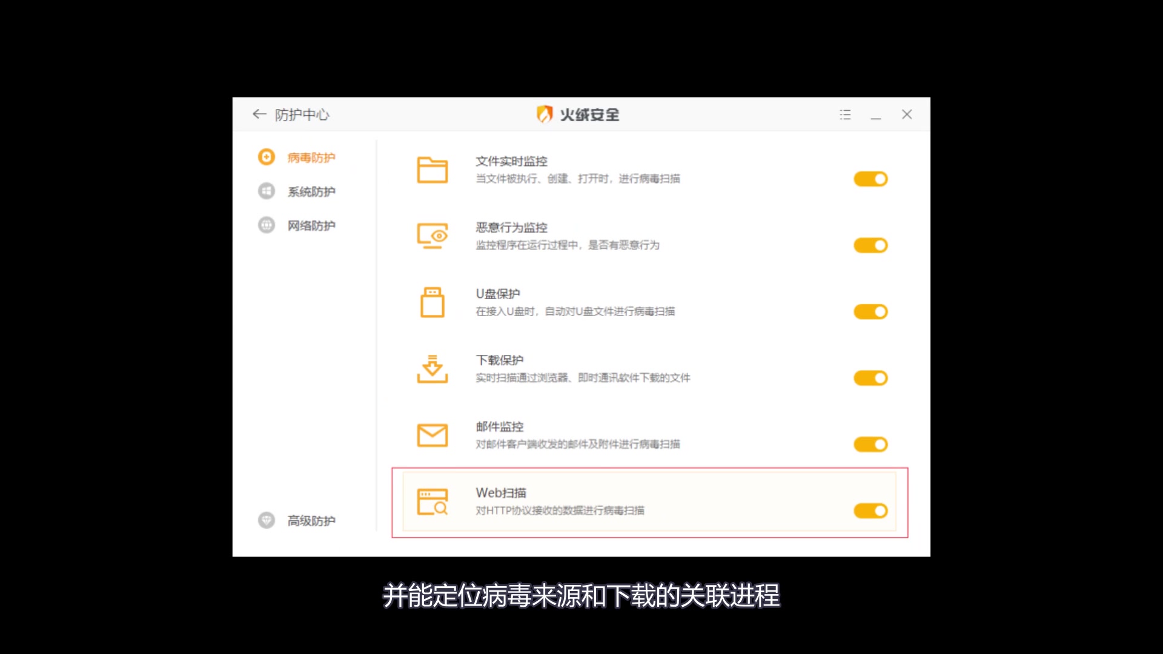Image resolution: width=1163 pixels, height=654 pixels.
Task: Click the 系统防护 shield icon
Action: 267,191
